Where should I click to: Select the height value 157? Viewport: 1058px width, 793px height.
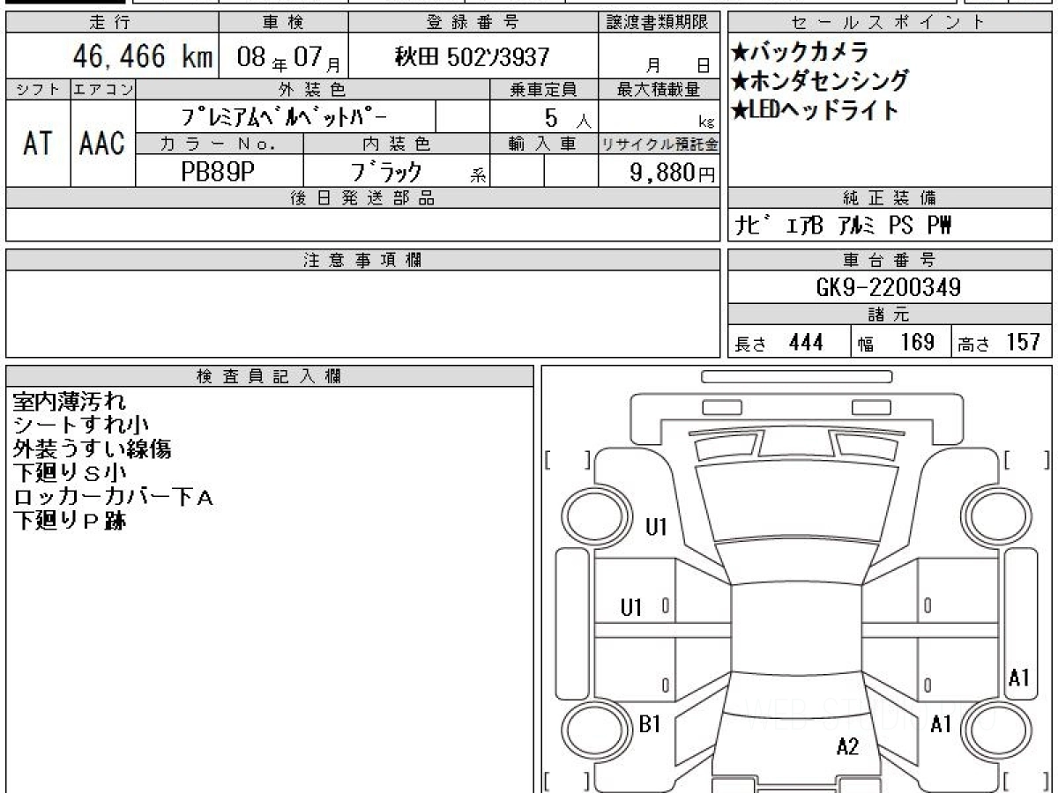[x=1024, y=342]
